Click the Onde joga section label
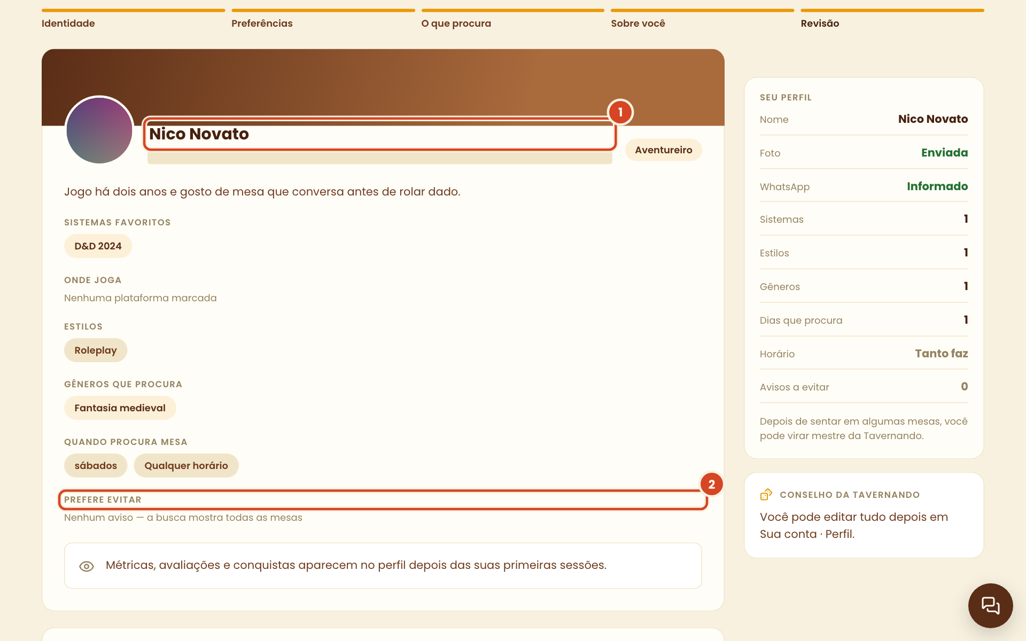This screenshot has width=1026, height=641. point(93,280)
